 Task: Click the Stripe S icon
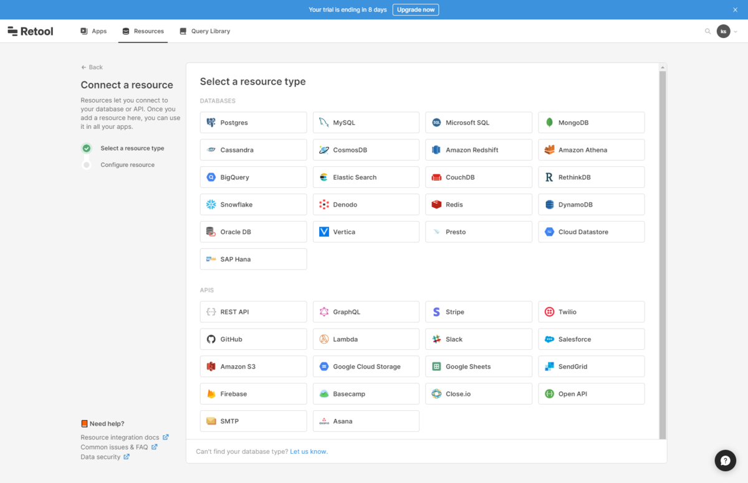click(436, 312)
